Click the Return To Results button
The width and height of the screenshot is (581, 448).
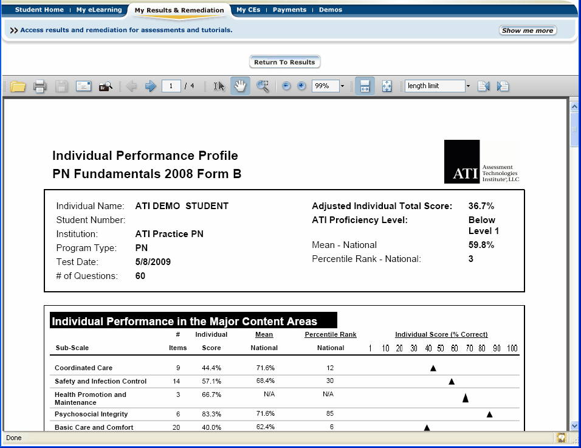click(x=284, y=62)
